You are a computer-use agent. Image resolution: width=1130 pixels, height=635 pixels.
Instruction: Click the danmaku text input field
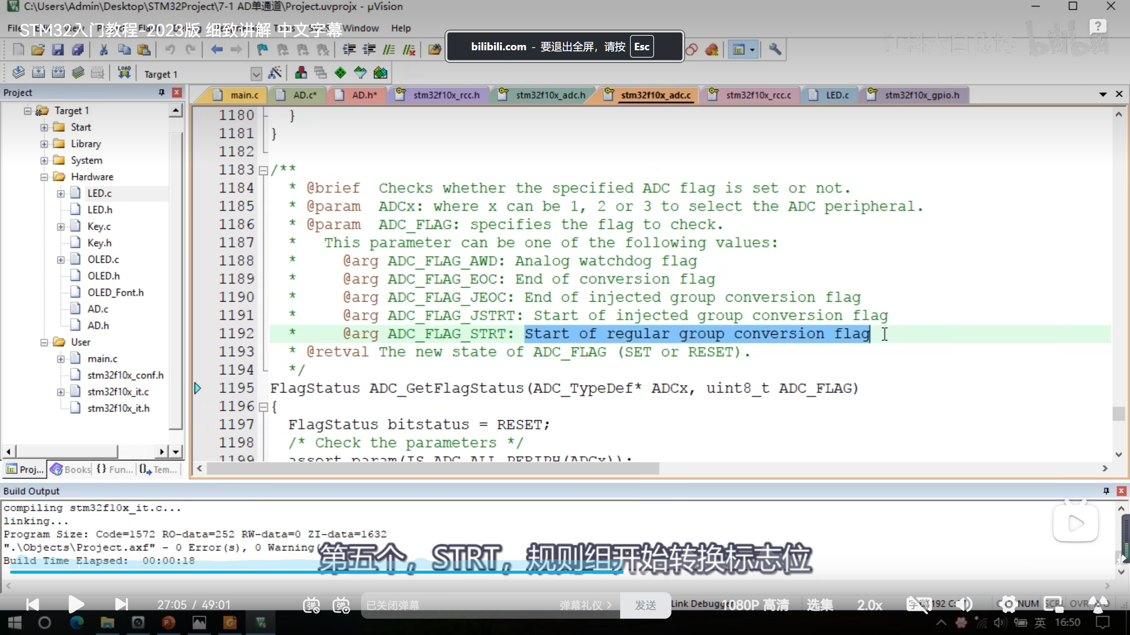[459, 605]
